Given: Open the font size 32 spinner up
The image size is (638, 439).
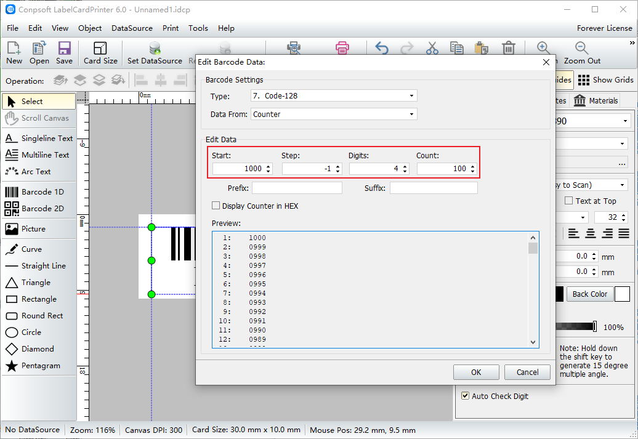Looking at the screenshot, I should pyautogui.click(x=623, y=215).
